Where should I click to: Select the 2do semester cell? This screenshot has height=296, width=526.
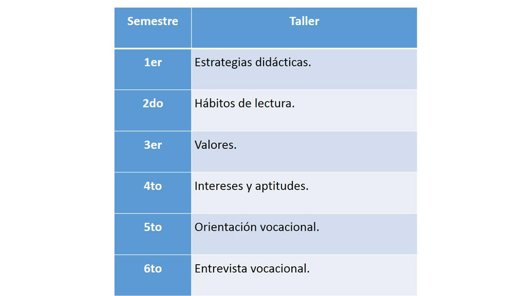[x=153, y=104]
